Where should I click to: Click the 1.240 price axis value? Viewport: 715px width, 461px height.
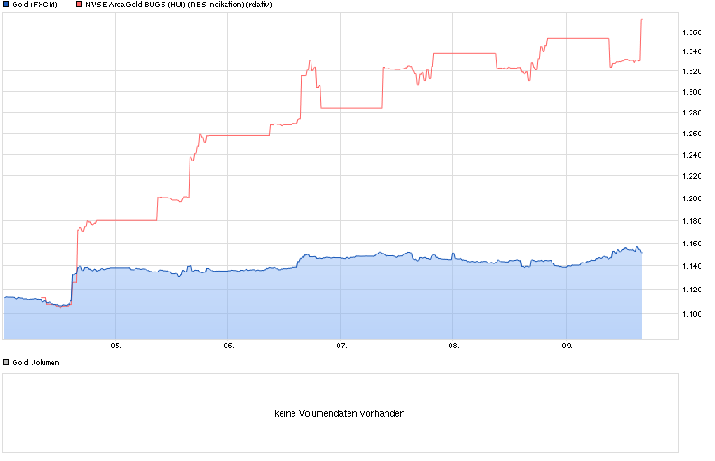692,155
